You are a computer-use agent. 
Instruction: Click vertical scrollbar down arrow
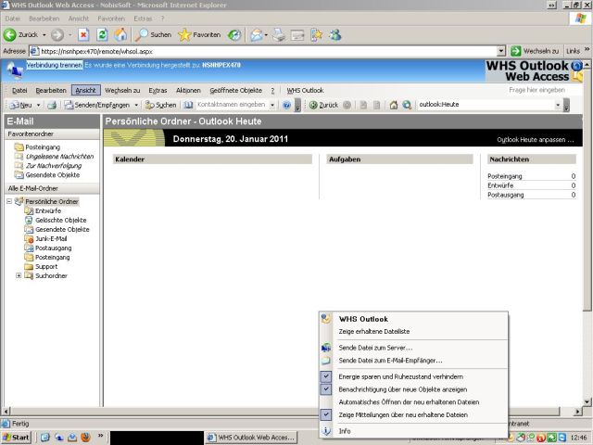tap(587, 401)
